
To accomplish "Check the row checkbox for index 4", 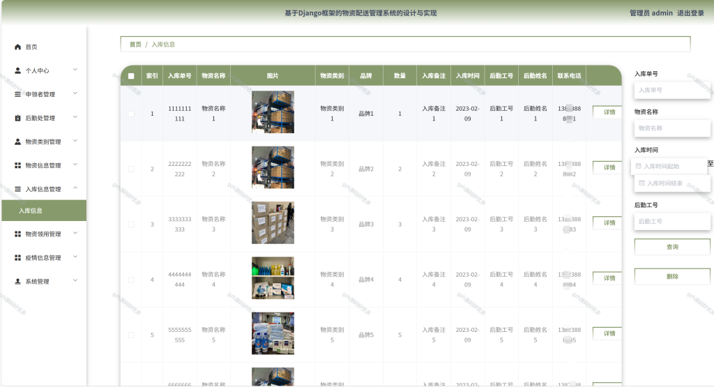I will pyautogui.click(x=131, y=280).
